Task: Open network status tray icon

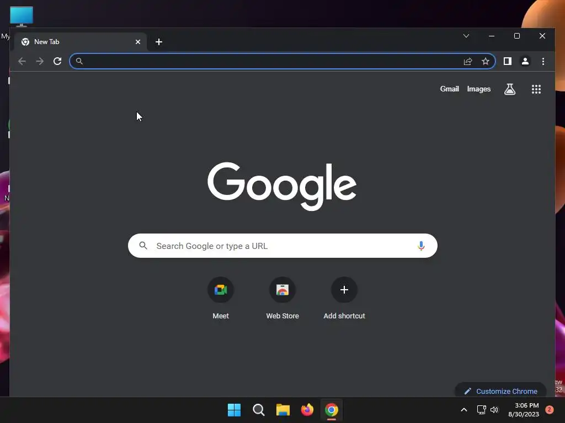Action: [x=481, y=410]
